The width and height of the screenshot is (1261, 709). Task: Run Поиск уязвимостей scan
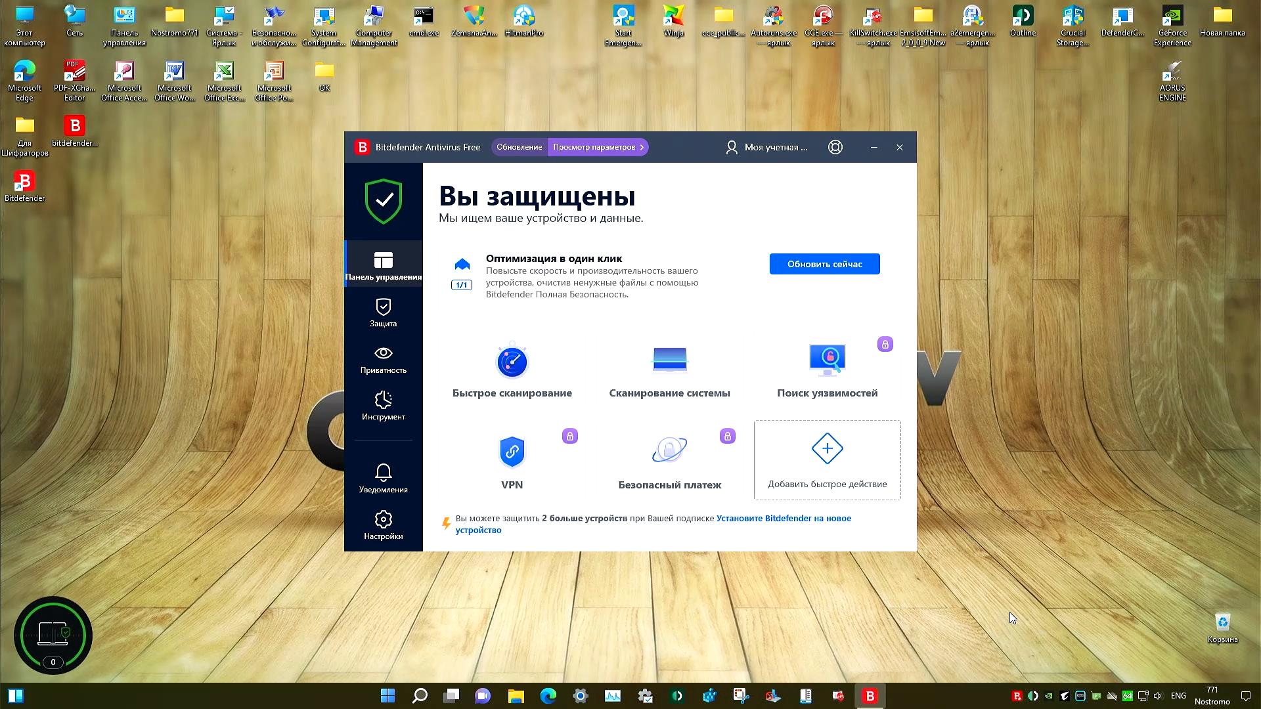pyautogui.click(x=827, y=371)
